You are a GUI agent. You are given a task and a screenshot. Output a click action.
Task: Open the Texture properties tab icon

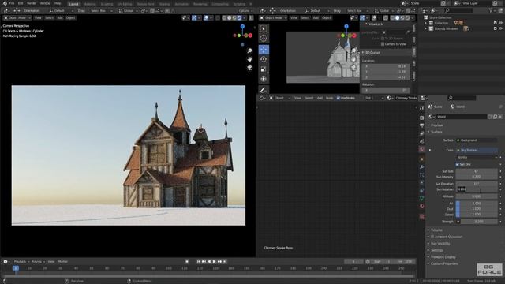coord(421,216)
